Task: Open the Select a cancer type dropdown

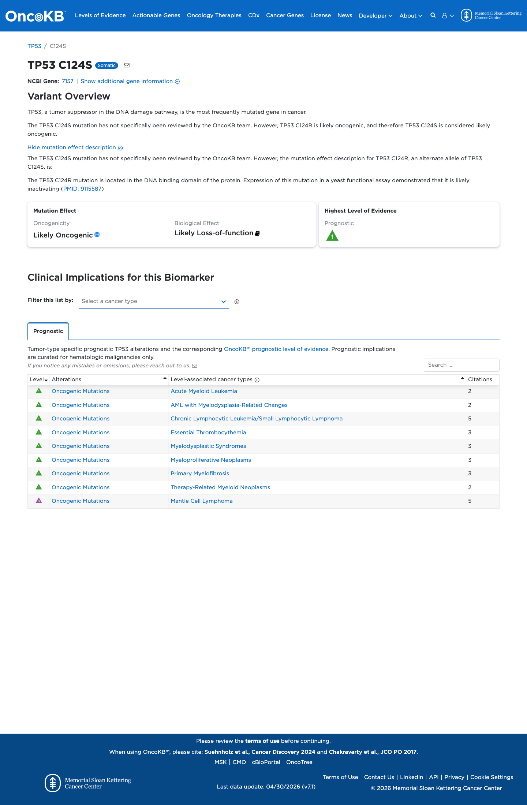Action: coord(154,301)
